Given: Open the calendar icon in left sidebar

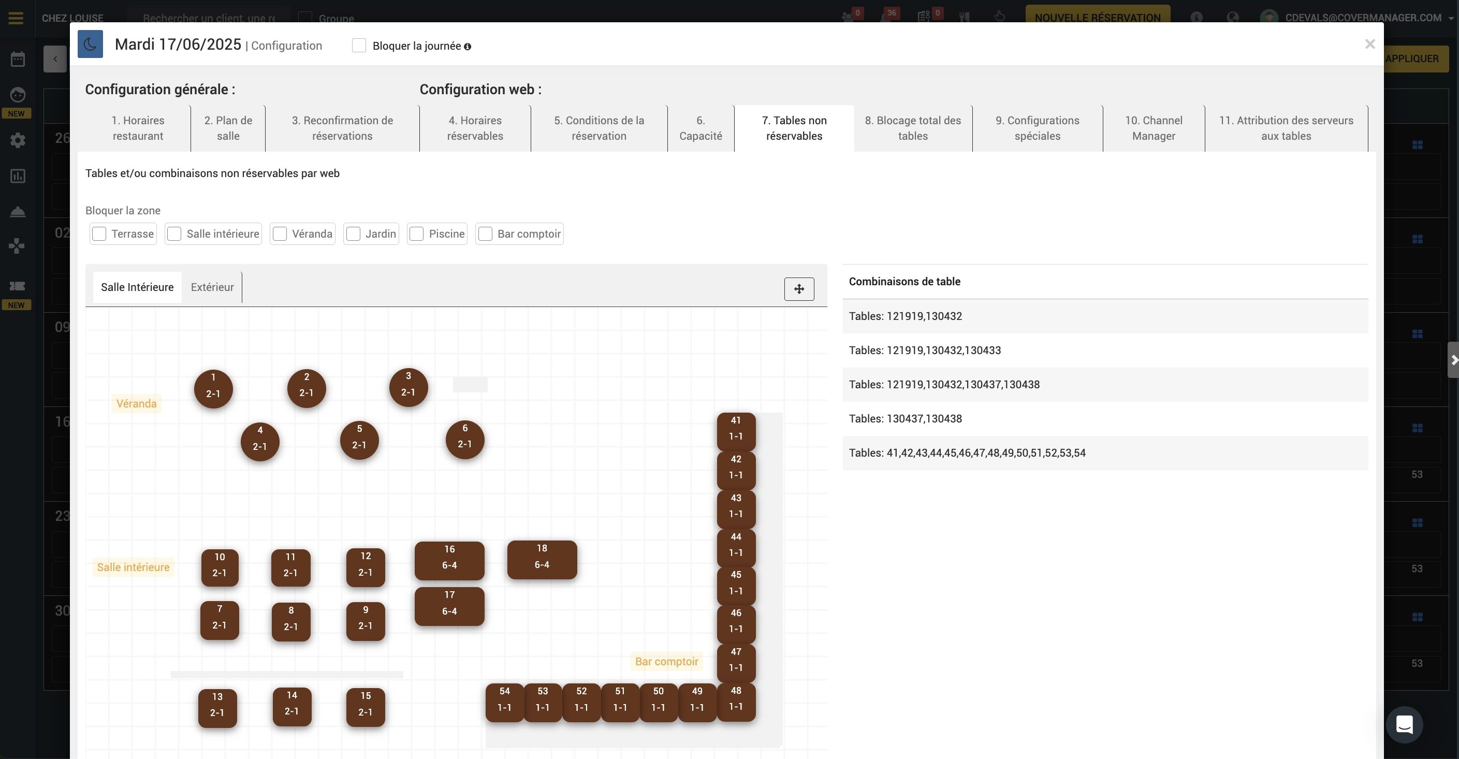Looking at the screenshot, I should (x=18, y=59).
